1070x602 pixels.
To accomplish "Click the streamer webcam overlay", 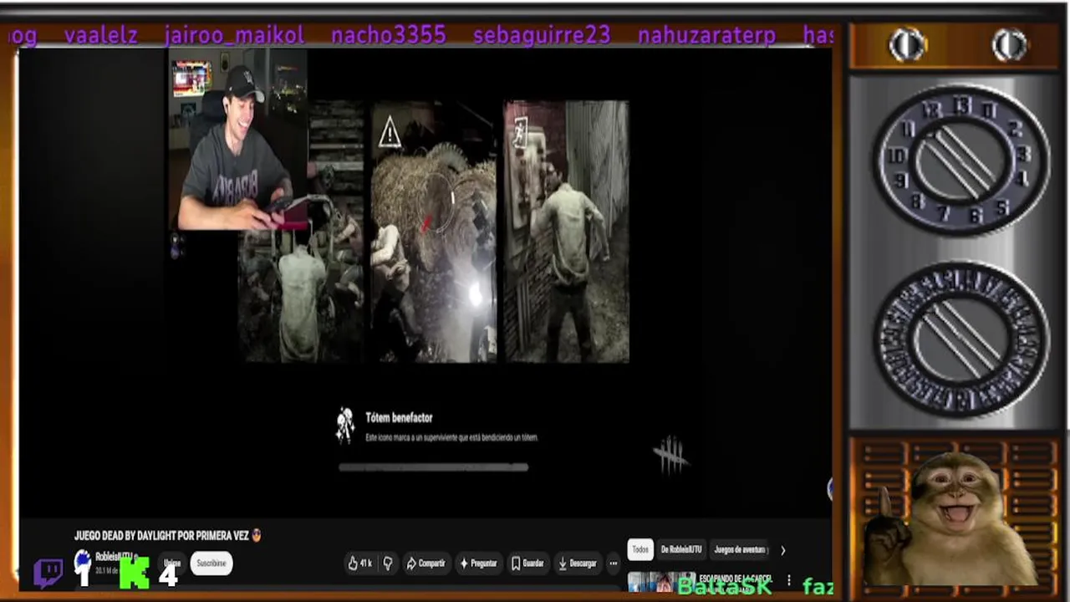I will coord(238,140).
